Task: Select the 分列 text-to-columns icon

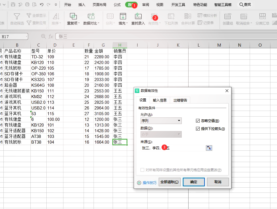Action: click(x=110, y=19)
